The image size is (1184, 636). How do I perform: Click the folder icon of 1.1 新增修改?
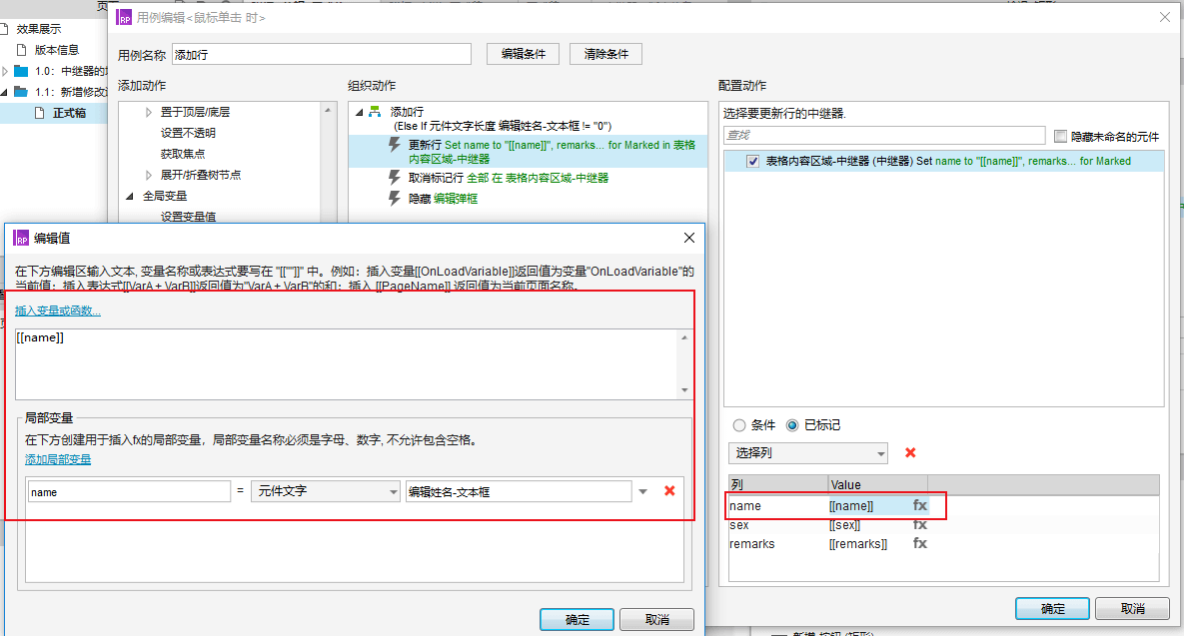click(21, 92)
